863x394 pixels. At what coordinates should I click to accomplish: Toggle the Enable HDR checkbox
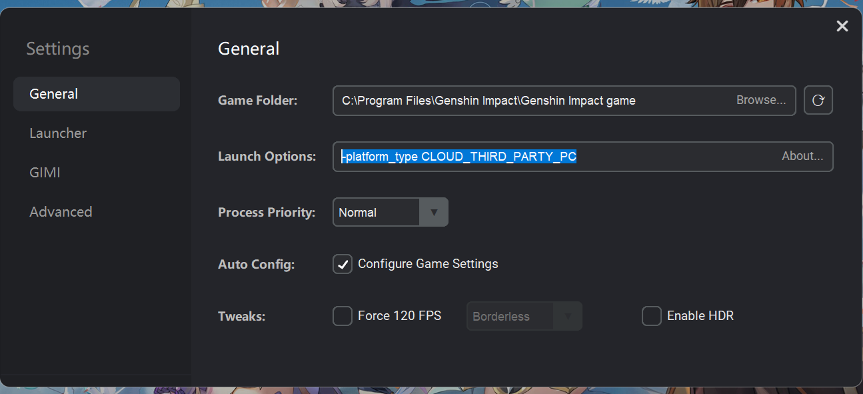652,316
